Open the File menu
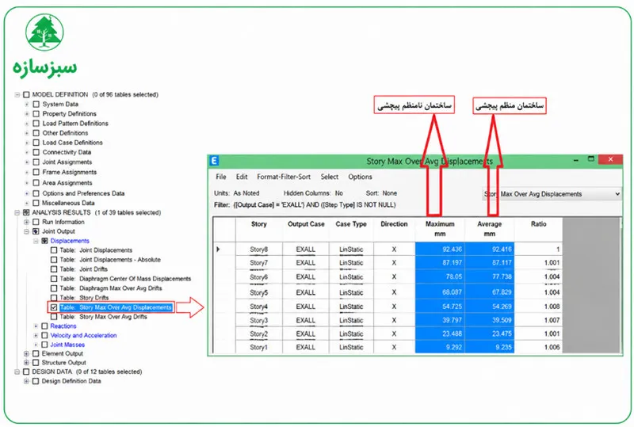 click(x=221, y=177)
